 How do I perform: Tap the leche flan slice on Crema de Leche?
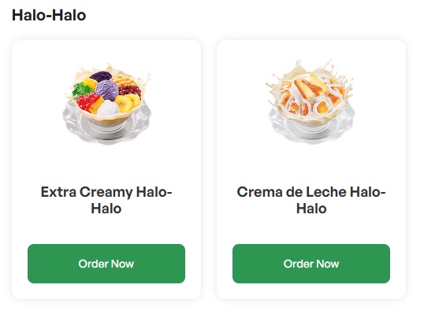point(311,84)
